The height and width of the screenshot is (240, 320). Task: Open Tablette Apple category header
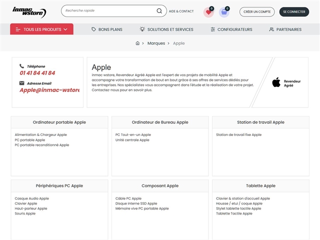260,185
